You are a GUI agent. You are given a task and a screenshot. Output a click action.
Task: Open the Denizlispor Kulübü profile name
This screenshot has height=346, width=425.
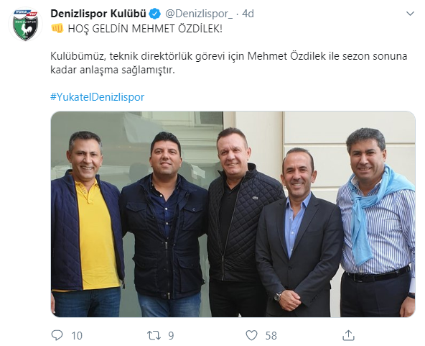click(x=98, y=14)
